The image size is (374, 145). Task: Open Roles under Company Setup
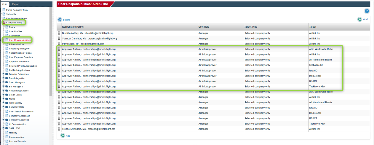click(12, 27)
